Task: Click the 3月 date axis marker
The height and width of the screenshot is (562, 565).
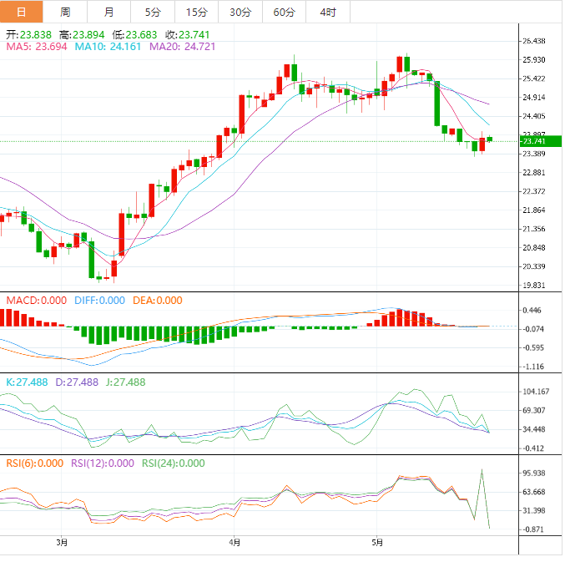Action: pyautogui.click(x=62, y=543)
